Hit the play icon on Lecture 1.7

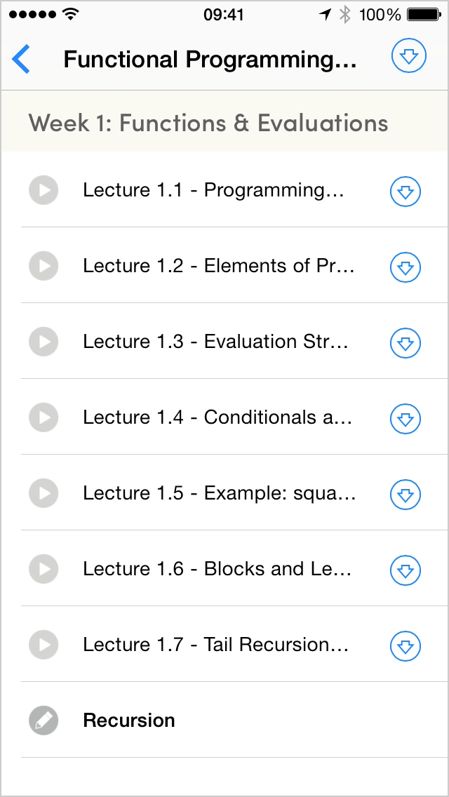(x=43, y=645)
